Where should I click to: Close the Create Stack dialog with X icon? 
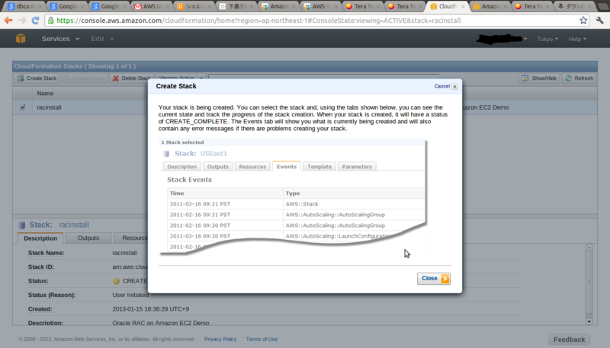click(454, 87)
